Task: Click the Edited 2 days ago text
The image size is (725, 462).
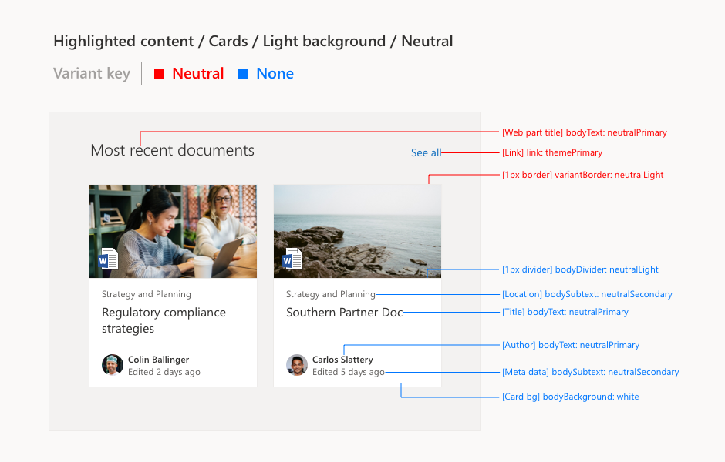Action: click(164, 372)
